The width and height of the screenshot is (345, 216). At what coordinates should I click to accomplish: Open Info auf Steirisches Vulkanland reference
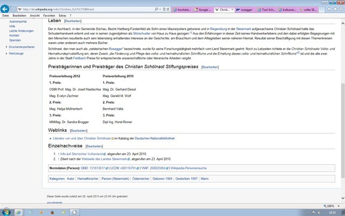(x=81, y=154)
